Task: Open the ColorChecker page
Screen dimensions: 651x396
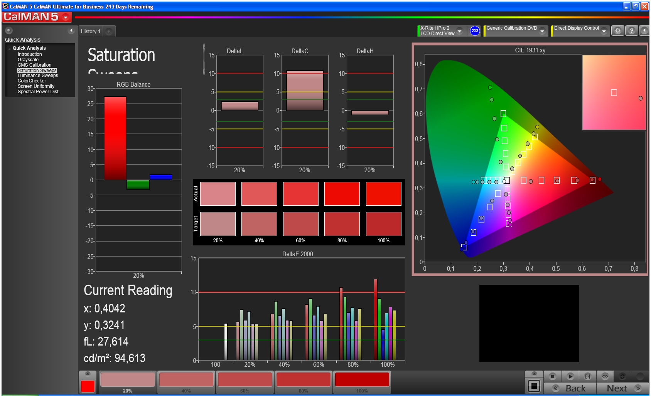Action: tap(32, 81)
